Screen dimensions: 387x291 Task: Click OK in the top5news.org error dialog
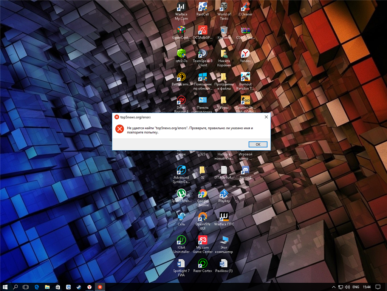(258, 144)
